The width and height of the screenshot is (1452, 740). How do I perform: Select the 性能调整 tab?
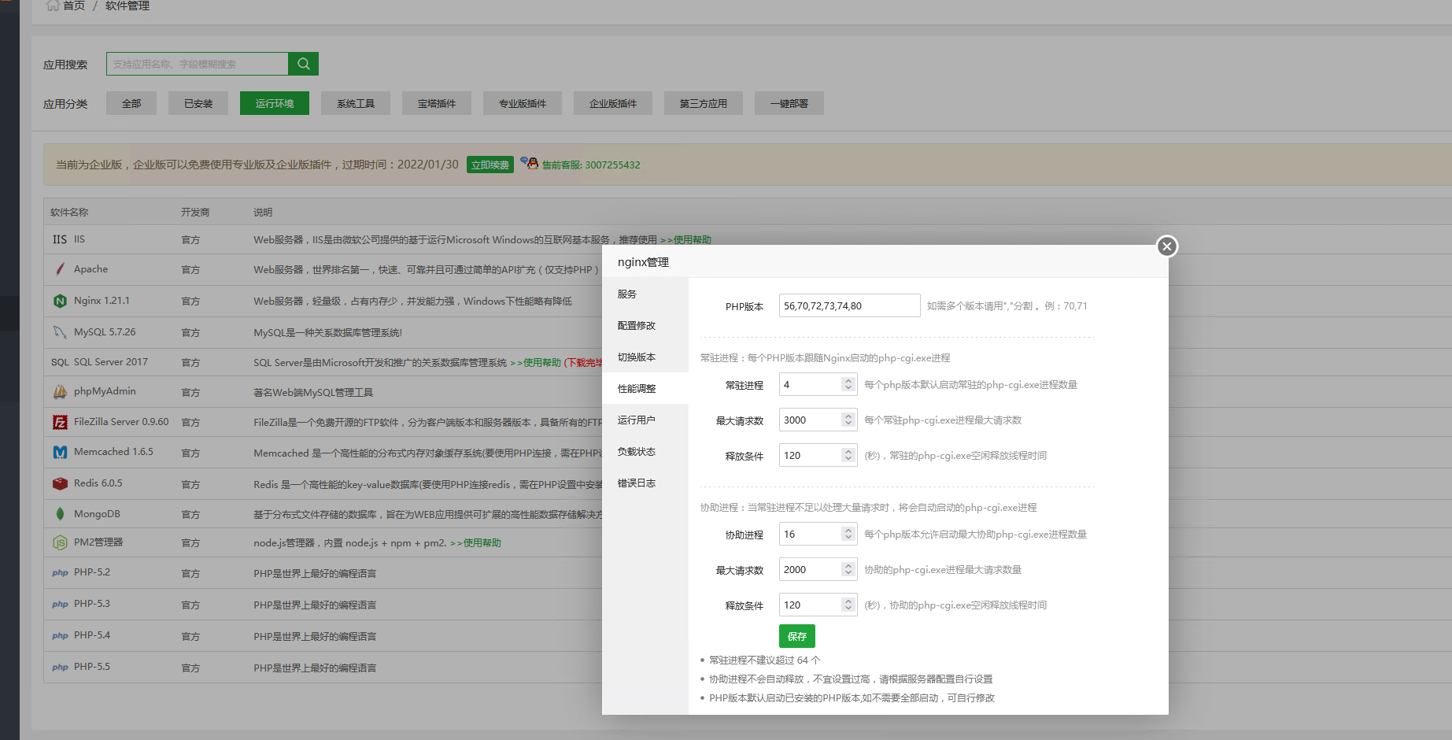(645, 388)
